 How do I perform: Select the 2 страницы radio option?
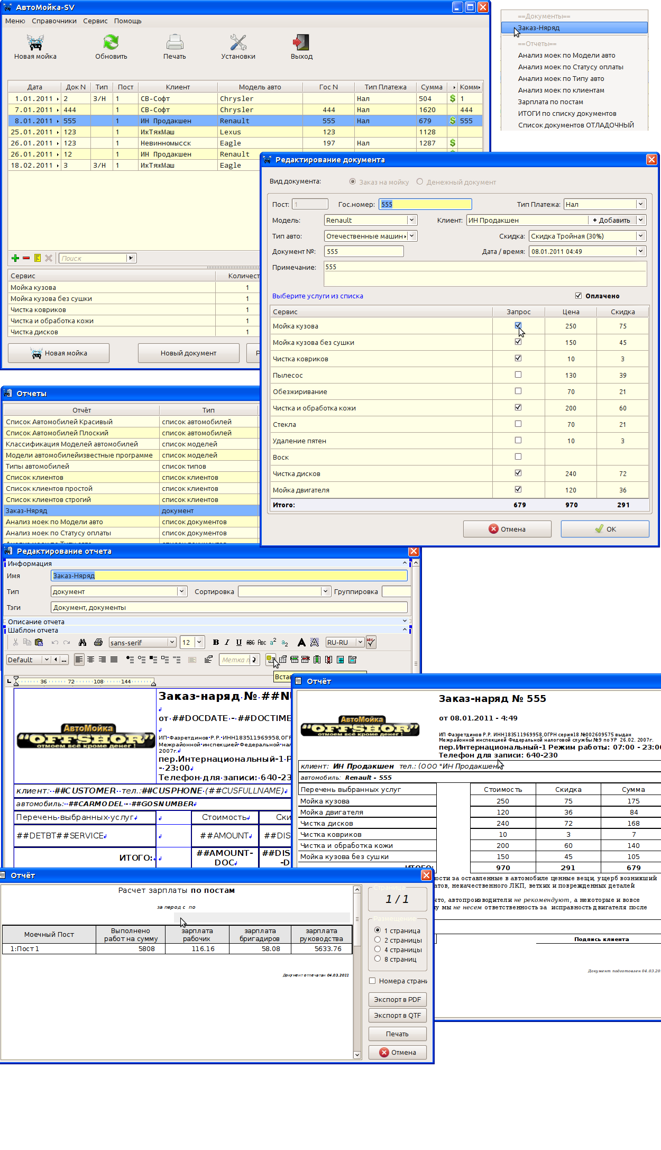pyautogui.click(x=378, y=940)
